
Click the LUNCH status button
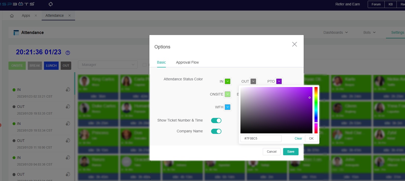(x=51, y=66)
